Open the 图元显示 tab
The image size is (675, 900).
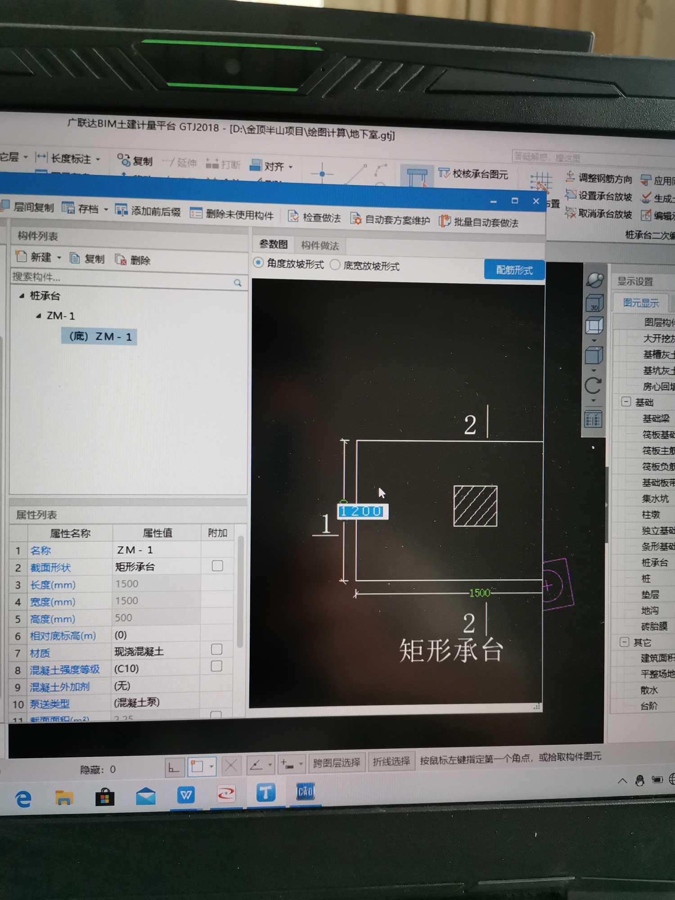(641, 303)
